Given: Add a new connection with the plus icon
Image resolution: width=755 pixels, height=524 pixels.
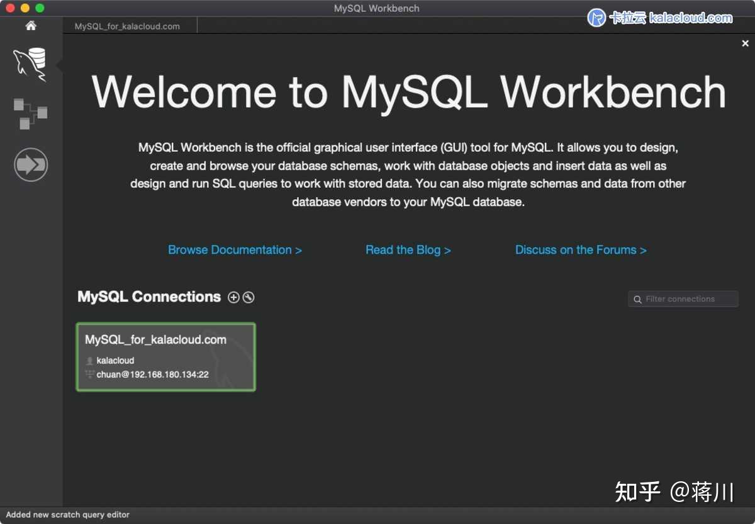Looking at the screenshot, I should (x=233, y=297).
